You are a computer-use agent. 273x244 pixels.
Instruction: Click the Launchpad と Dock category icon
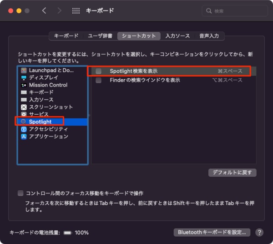[x=24, y=71]
